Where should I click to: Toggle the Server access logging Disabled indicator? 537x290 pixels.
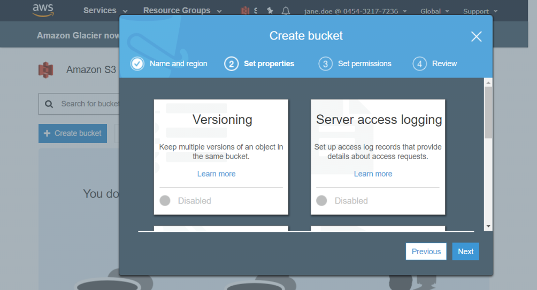point(321,200)
